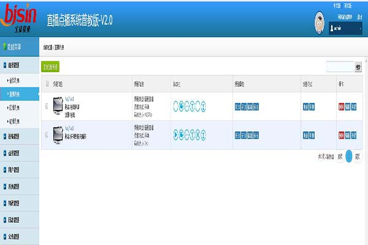Viewport: 368px width, 245px height.
Task: Click the circled T icon in second channel row
Action: click(192, 135)
